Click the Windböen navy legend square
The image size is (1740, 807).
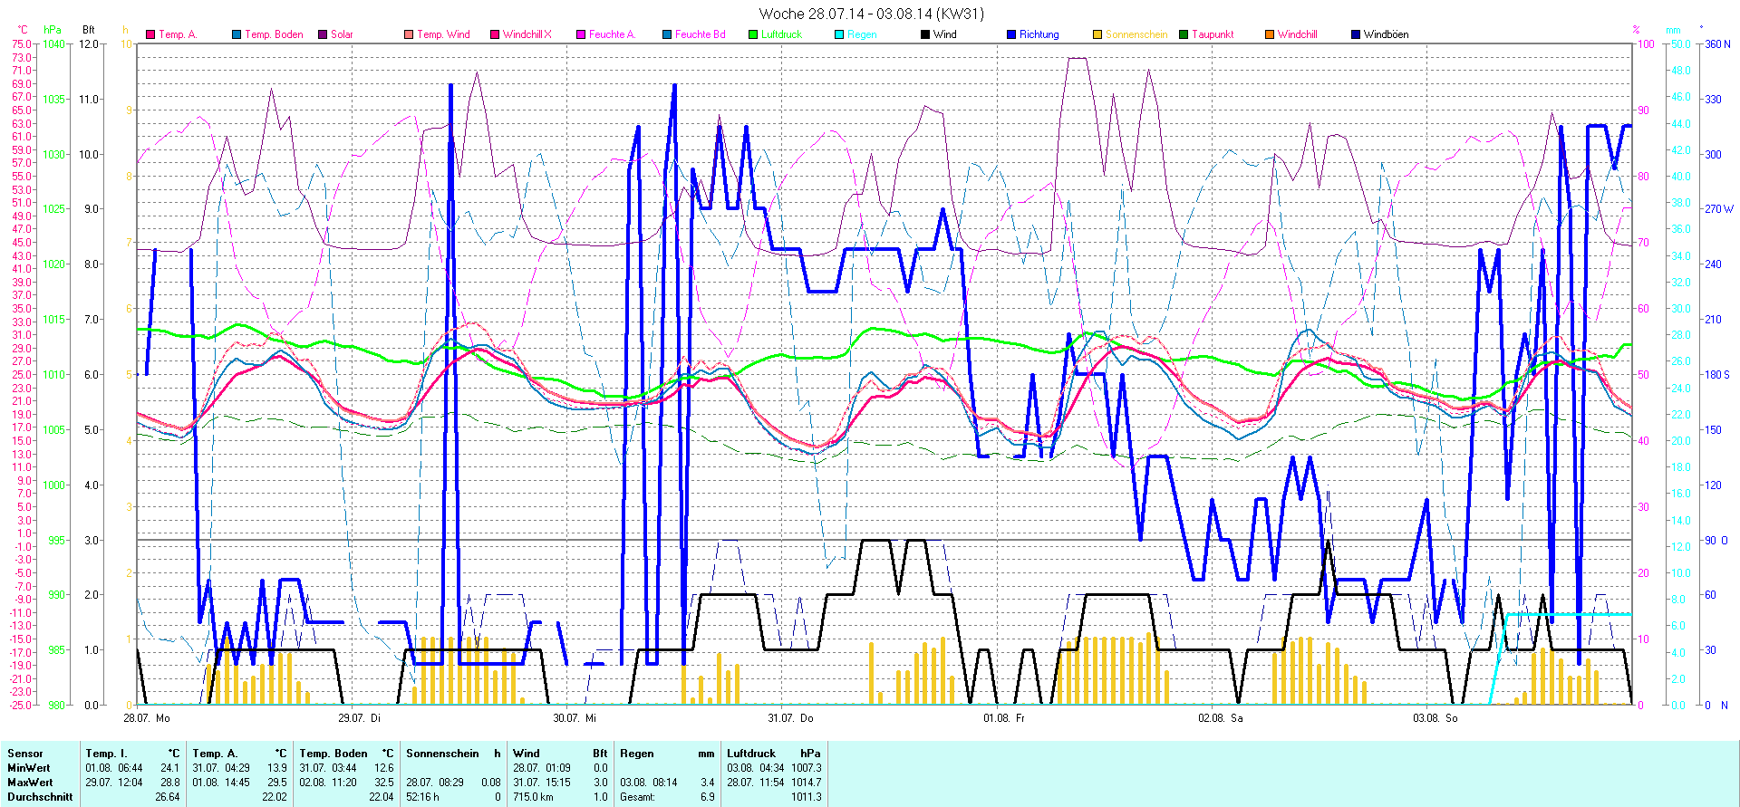[x=1356, y=35]
